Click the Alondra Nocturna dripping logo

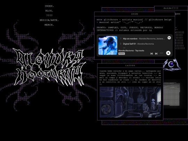click(x=49, y=67)
